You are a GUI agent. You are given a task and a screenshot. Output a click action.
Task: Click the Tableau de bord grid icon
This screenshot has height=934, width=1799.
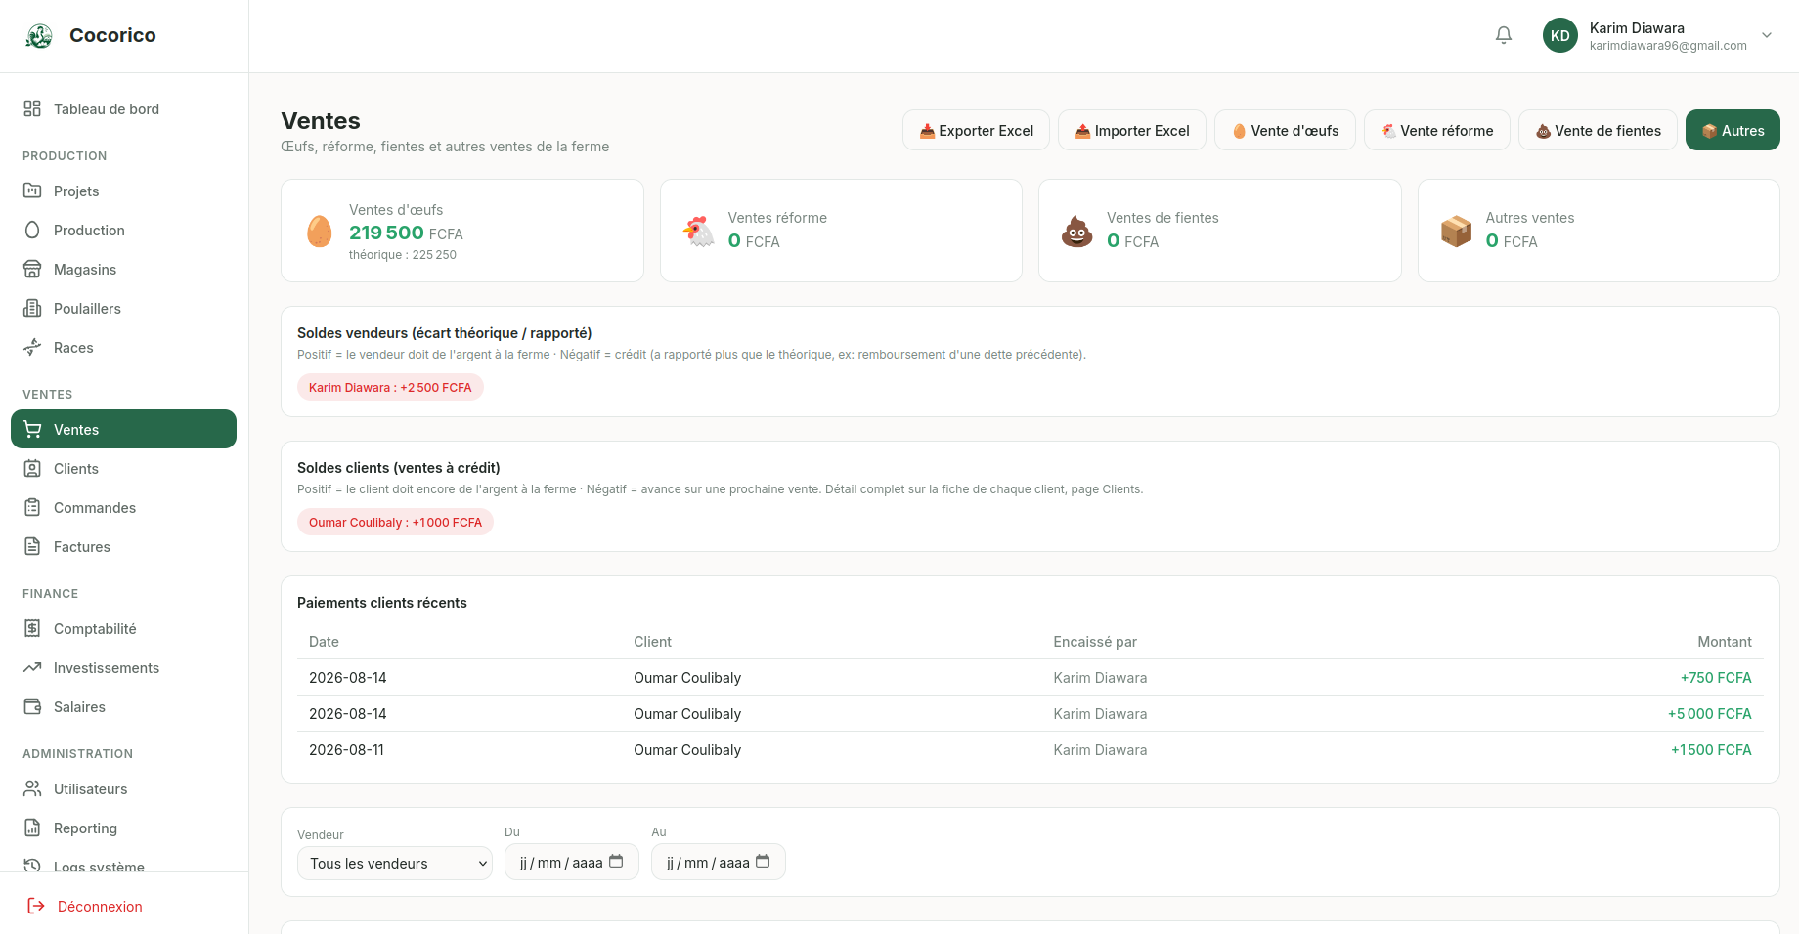(x=32, y=108)
